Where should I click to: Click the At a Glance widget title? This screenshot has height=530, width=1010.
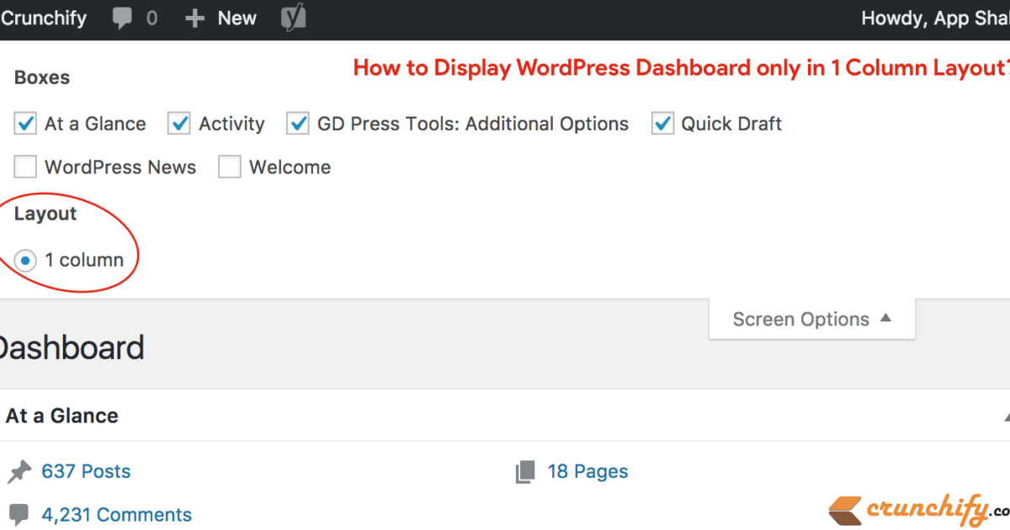click(61, 416)
